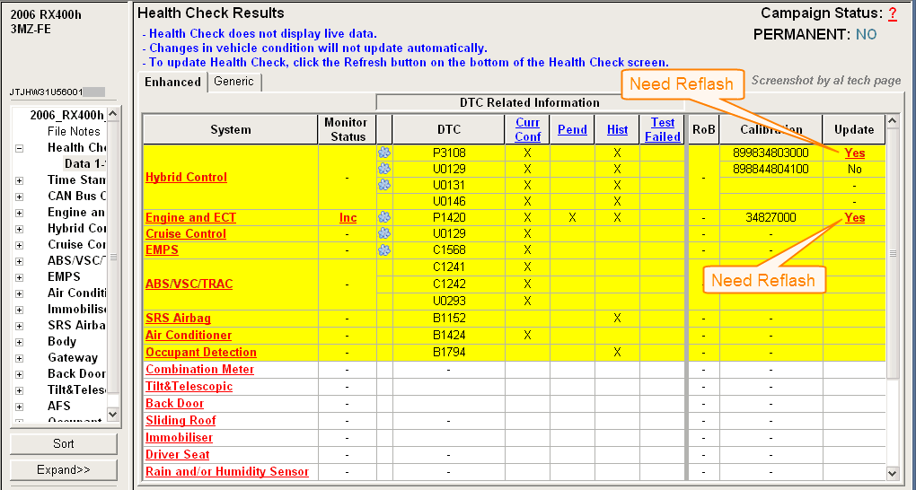Click the snowflake icon beside DTC U0131

coord(384,185)
